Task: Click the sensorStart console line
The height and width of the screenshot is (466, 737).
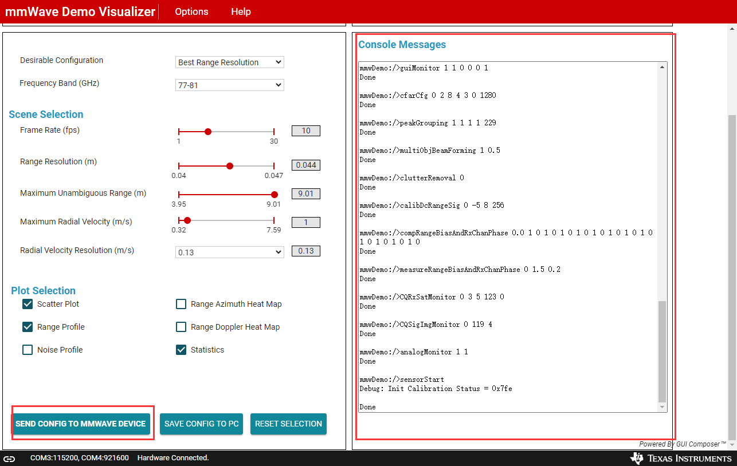Action: (x=402, y=380)
